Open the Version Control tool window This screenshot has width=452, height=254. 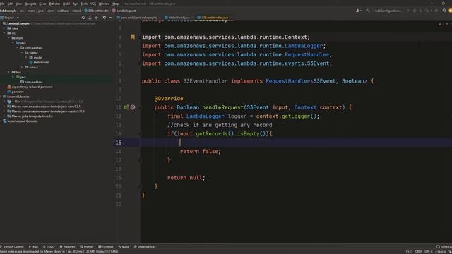[12, 247]
